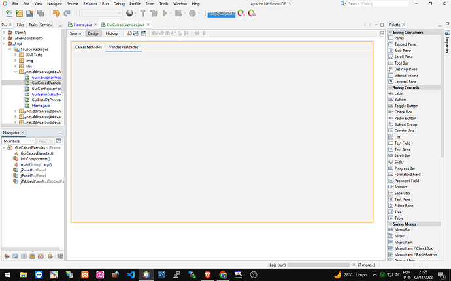The height and width of the screenshot is (281, 451).
Task: Open Visual Studio Code from the taskbar
Action: (x=131, y=274)
